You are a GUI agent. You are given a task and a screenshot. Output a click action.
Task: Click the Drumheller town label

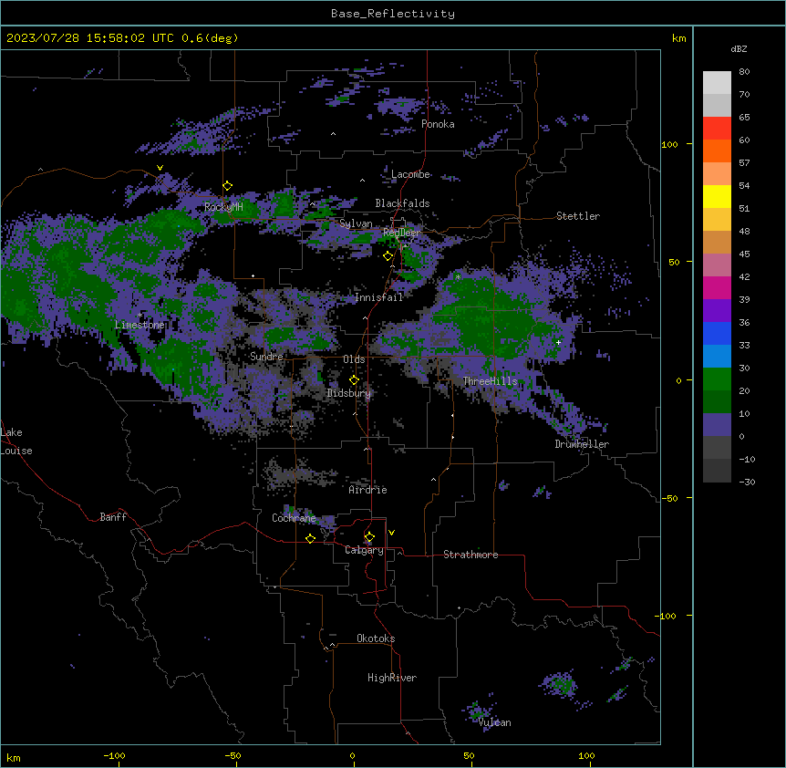click(582, 444)
